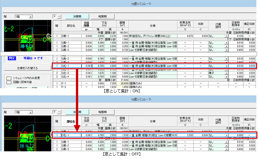Open 付属部材 dropdown for D南-1 in upper window
The width and height of the screenshot is (258, 159).
tap(226, 36)
